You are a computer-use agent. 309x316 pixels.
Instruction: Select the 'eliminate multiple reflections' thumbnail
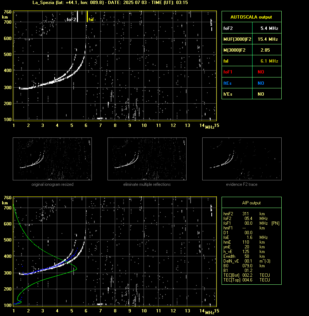tap(147, 159)
